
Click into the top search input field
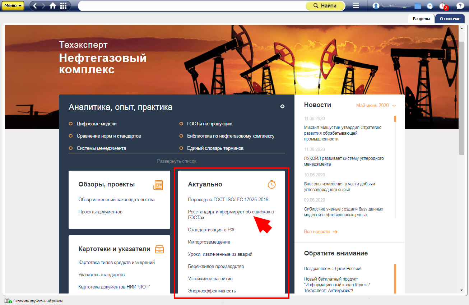pyautogui.click(x=191, y=6)
